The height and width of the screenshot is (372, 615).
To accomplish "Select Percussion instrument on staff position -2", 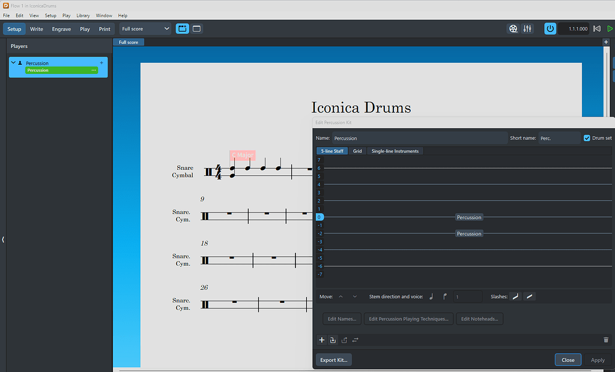I will tap(469, 233).
